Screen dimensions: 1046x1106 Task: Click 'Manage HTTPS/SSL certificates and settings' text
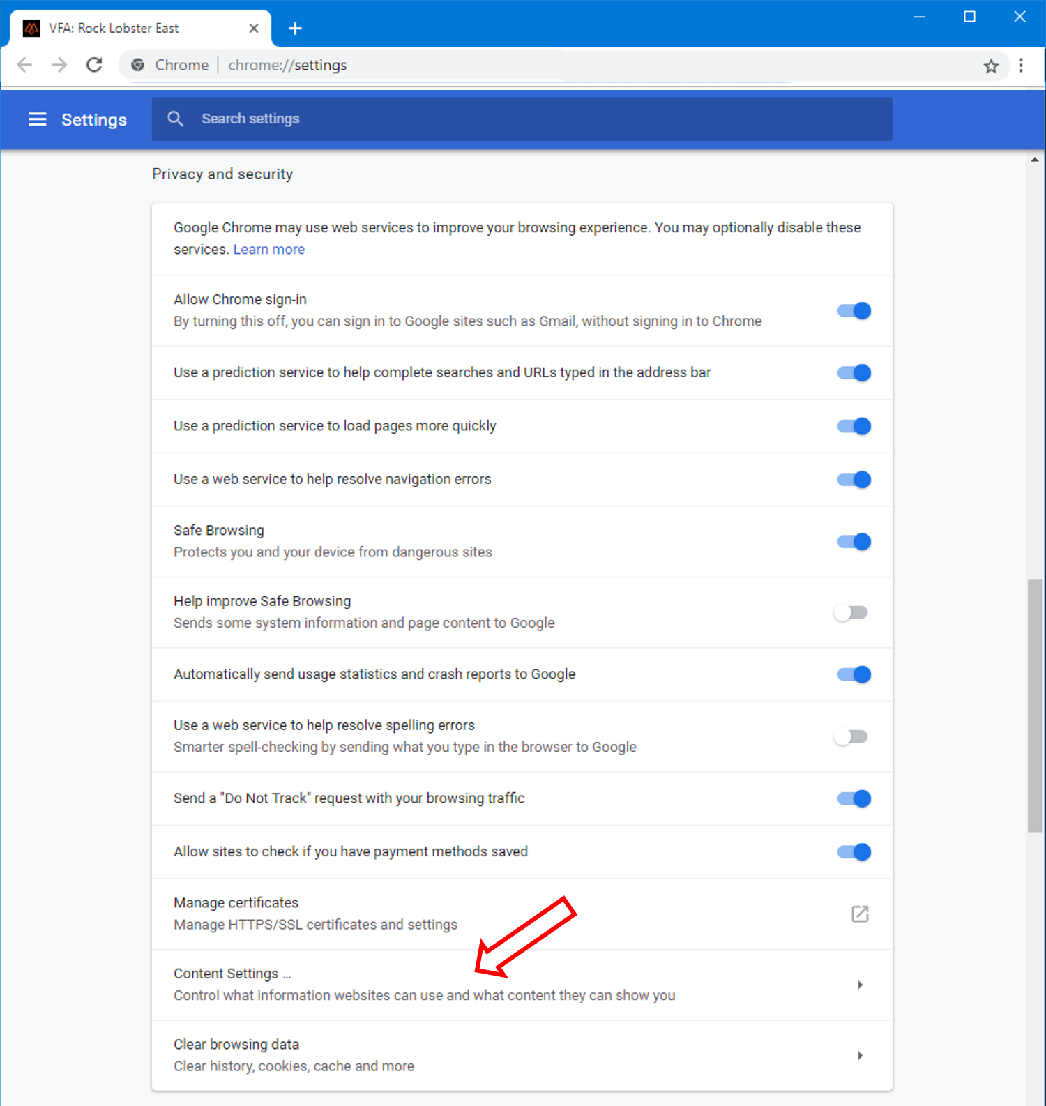tap(315, 925)
